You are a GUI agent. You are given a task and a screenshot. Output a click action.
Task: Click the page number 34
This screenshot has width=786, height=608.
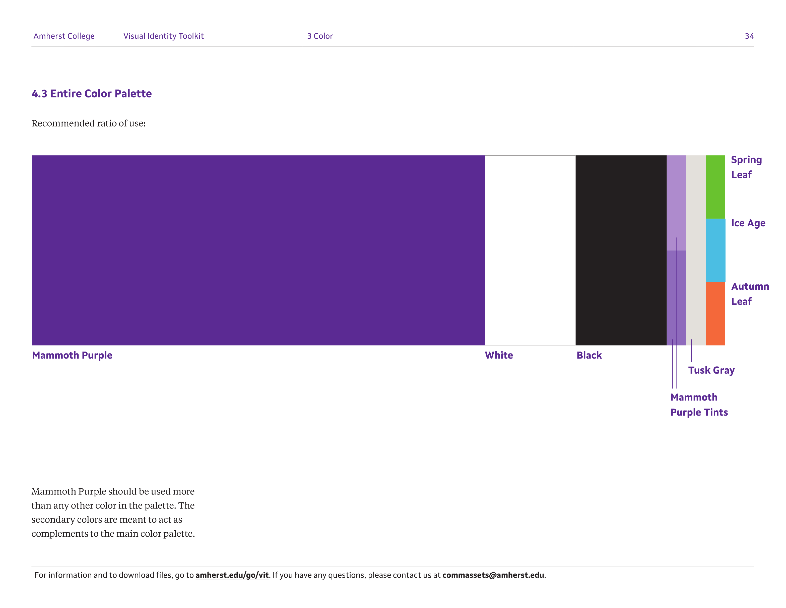(x=749, y=36)
